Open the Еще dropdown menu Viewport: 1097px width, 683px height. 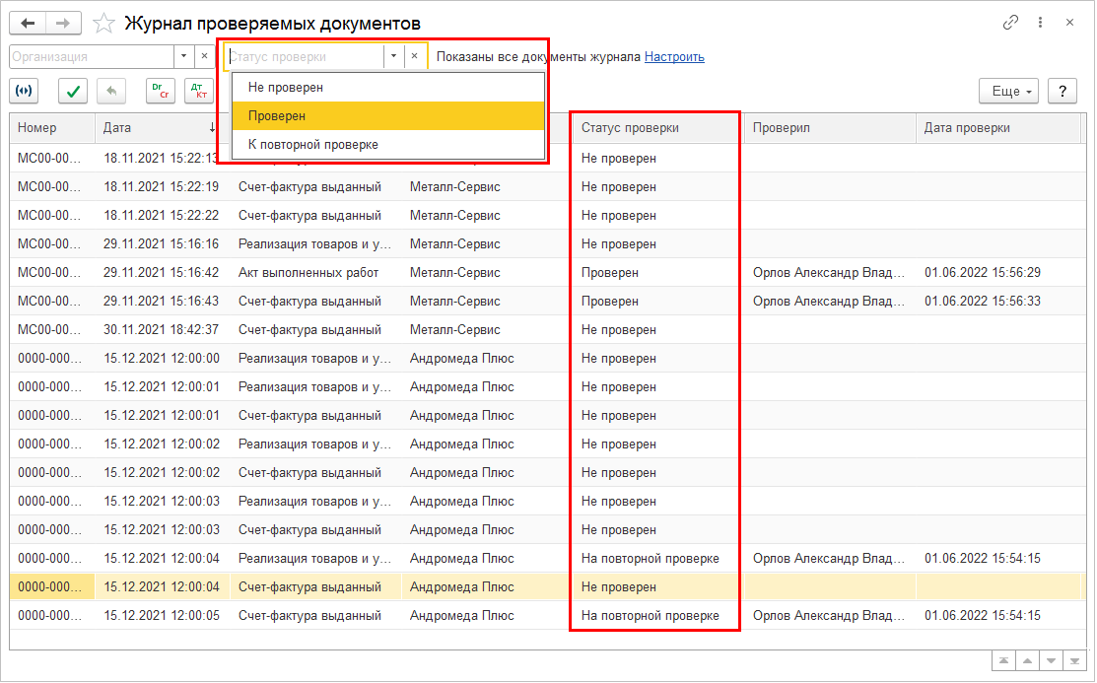click(1008, 91)
